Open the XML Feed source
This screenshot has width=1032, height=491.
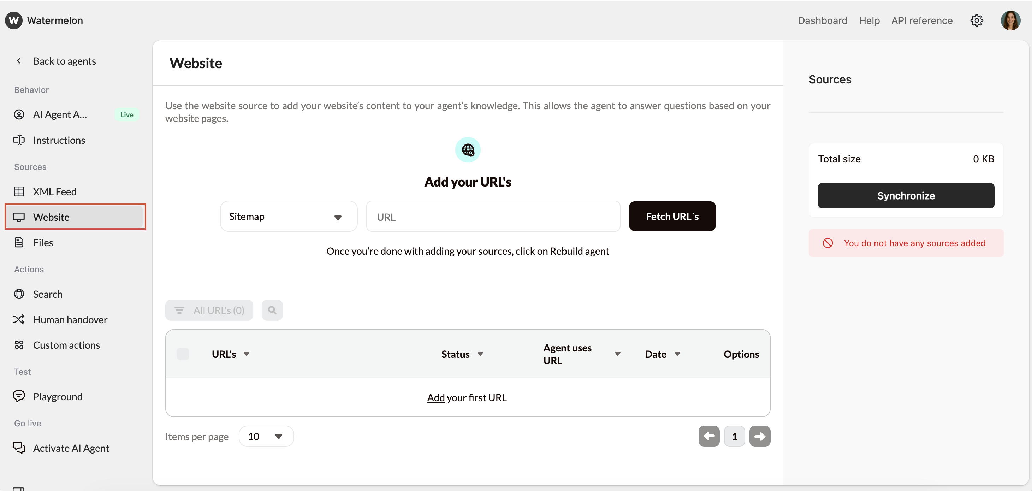(55, 191)
